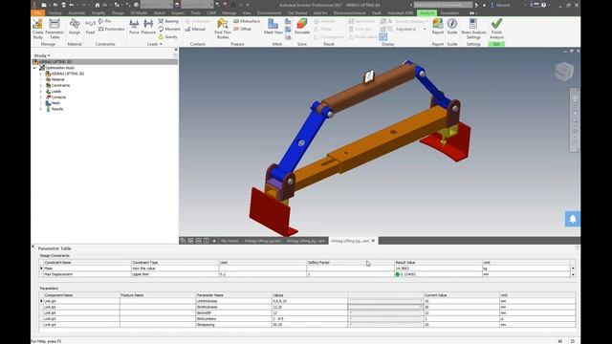This screenshot has width=612, height=344.
Task: Switch to the My Home document tab
Action: (229, 241)
